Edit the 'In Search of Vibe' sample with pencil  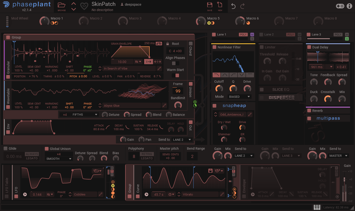[x=159, y=68]
